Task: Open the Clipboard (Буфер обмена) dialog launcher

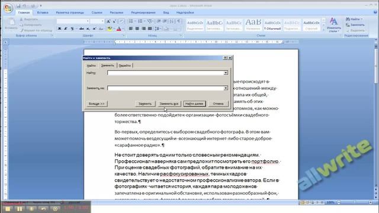Action: (x=52, y=35)
